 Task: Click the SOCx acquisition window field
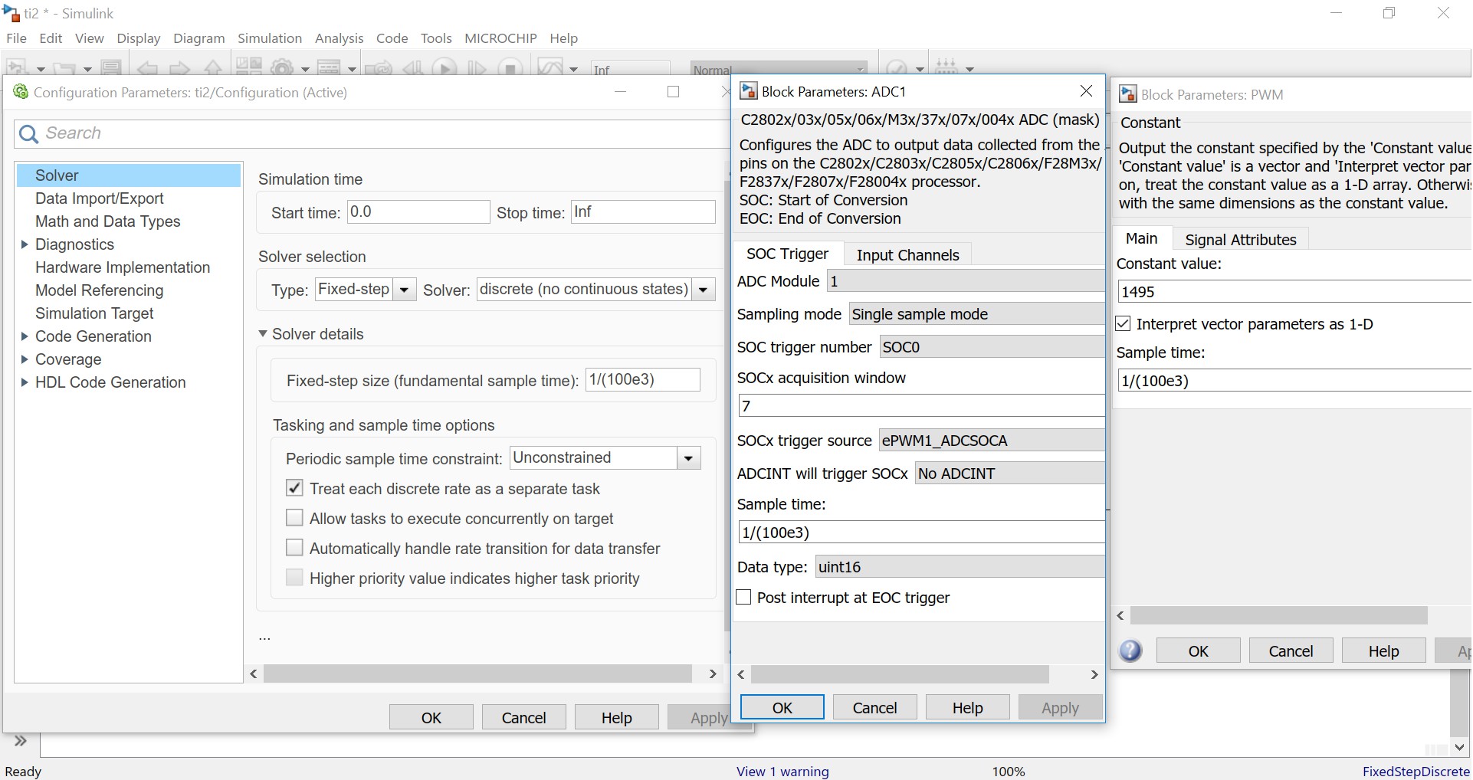coord(921,405)
